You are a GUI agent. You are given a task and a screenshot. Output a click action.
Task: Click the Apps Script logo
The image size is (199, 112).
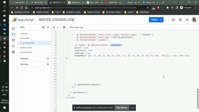[15, 20]
